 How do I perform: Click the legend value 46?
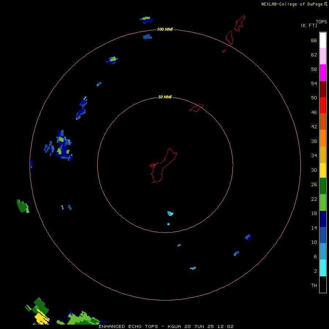pos(314,113)
